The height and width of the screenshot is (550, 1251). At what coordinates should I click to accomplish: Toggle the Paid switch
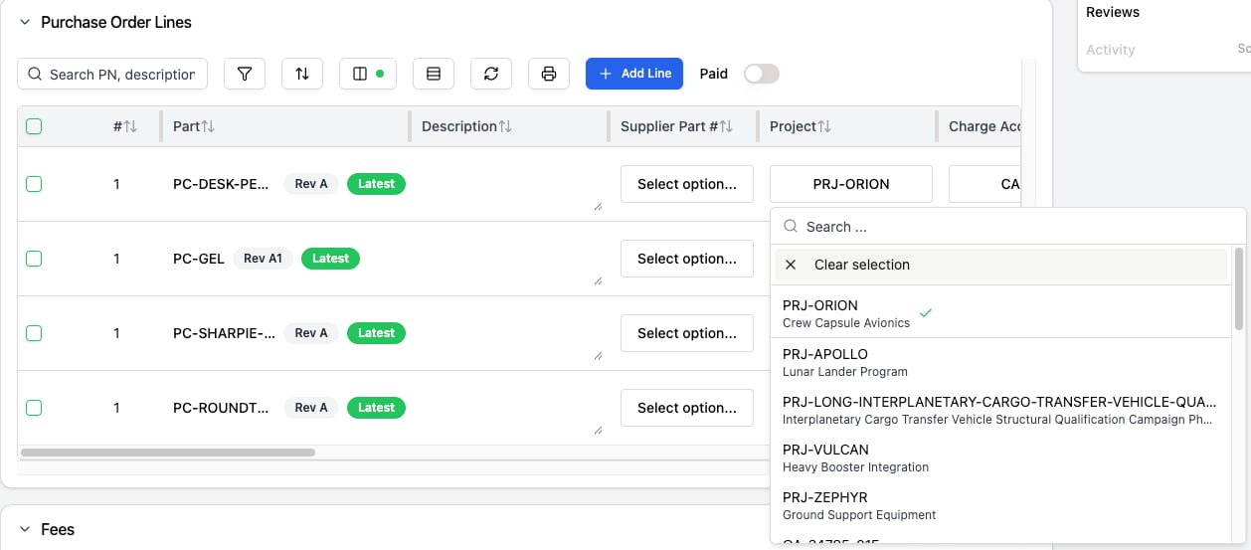(x=762, y=74)
